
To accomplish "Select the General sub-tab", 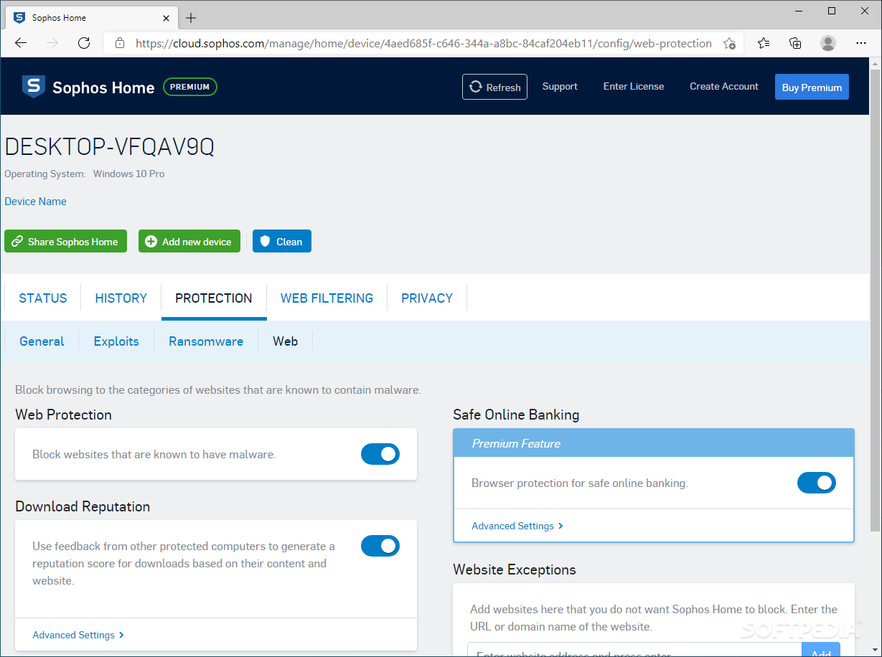I will coord(42,341).
